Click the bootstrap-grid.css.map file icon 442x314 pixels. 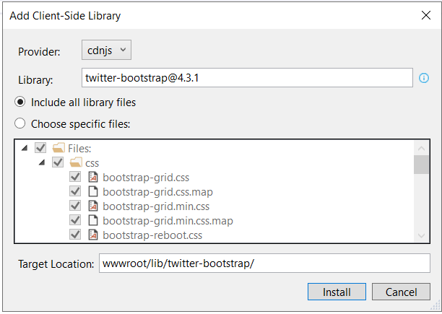coord(93,191)
